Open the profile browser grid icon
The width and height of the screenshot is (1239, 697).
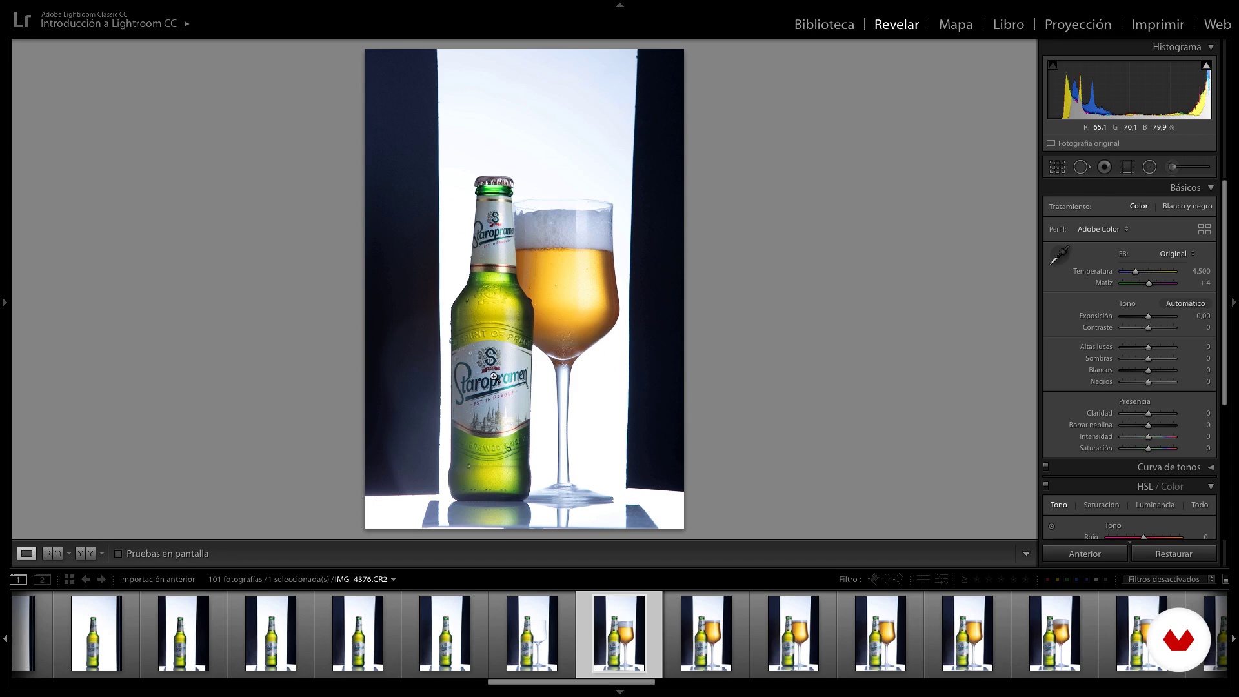pyautogui.click(x=1204, y=229)
